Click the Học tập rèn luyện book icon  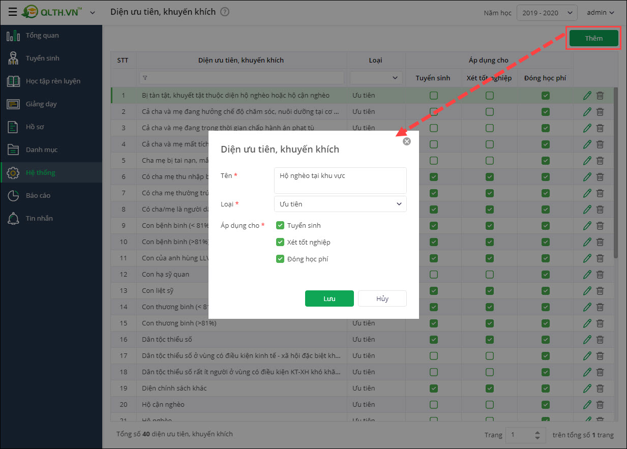13,81
